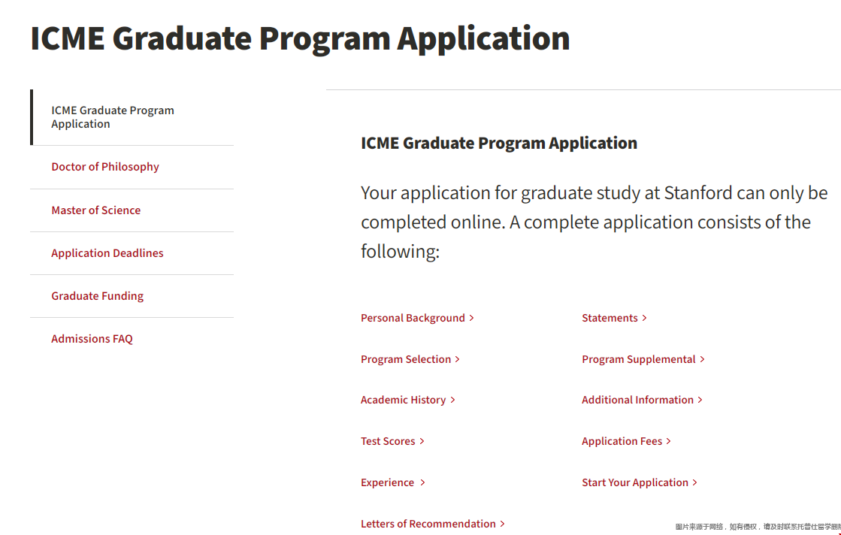The height and width of the screenshot is (535, 841).
Task: Select Master of Science in sidebar
Action: click(96, 210)
